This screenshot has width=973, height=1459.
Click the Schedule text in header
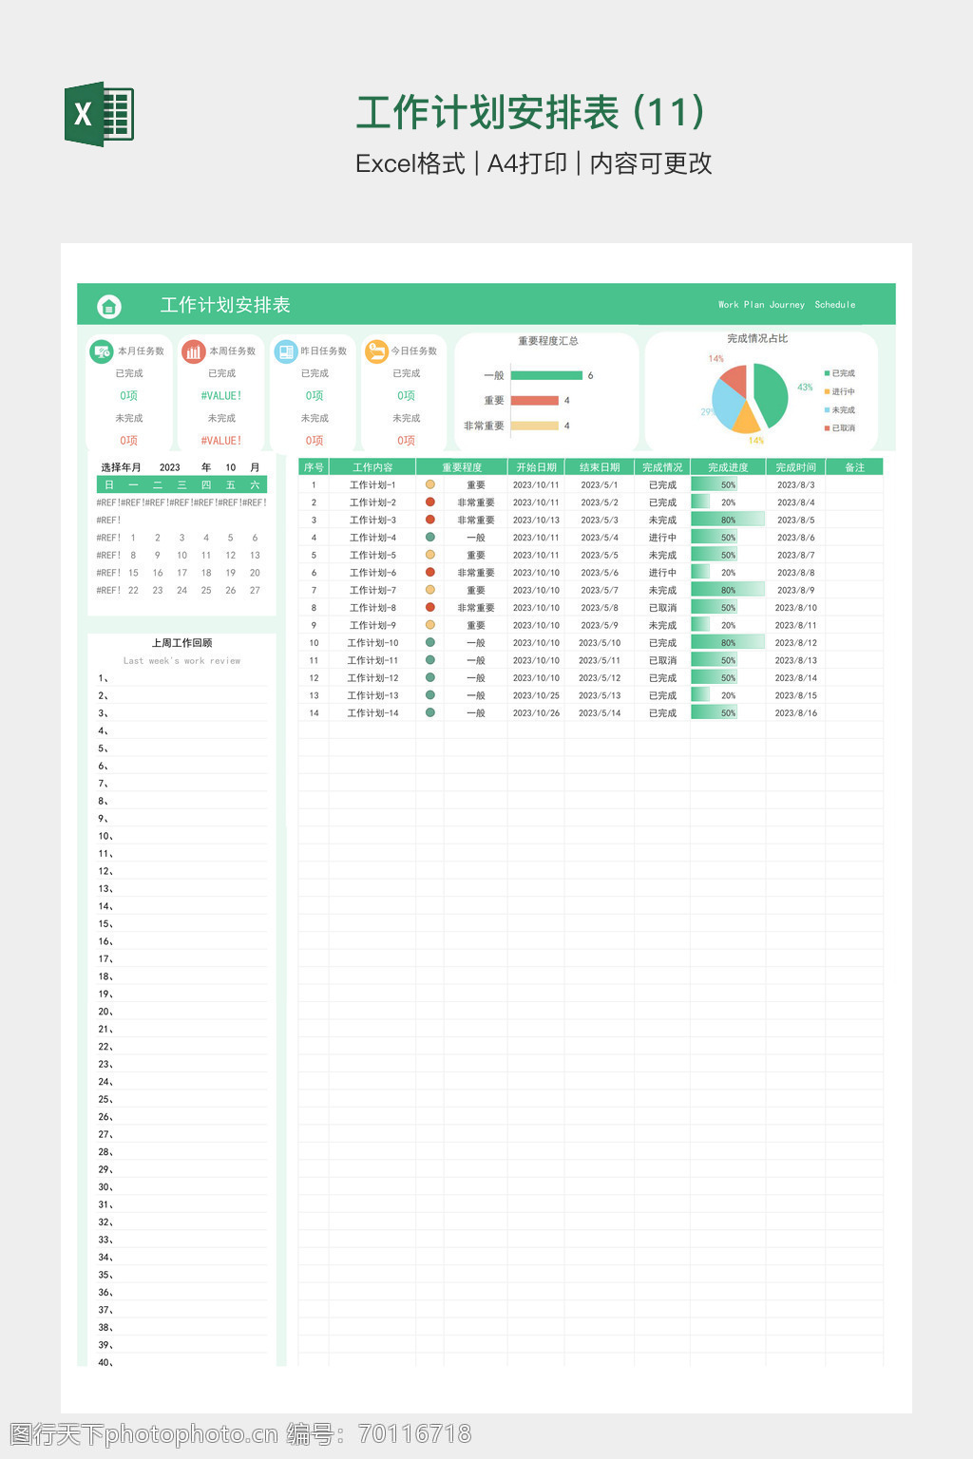click(x=834, y=305)
